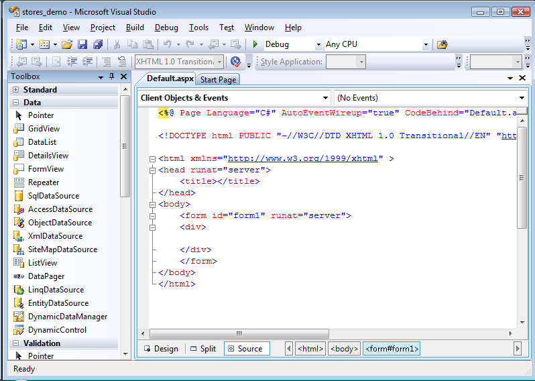The height and width of the screenshot is (381, 535).
Task: Click the <form#form1> tag navigator button
Action: pyautogui.click(x=392, y=349)
